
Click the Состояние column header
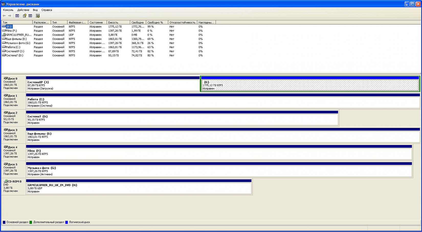click(97, 22)
